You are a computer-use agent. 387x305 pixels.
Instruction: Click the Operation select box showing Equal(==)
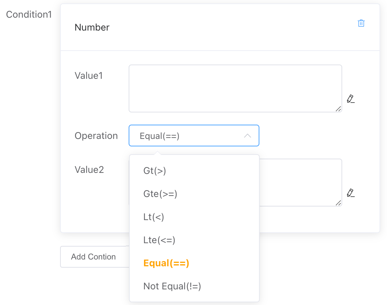187,136
